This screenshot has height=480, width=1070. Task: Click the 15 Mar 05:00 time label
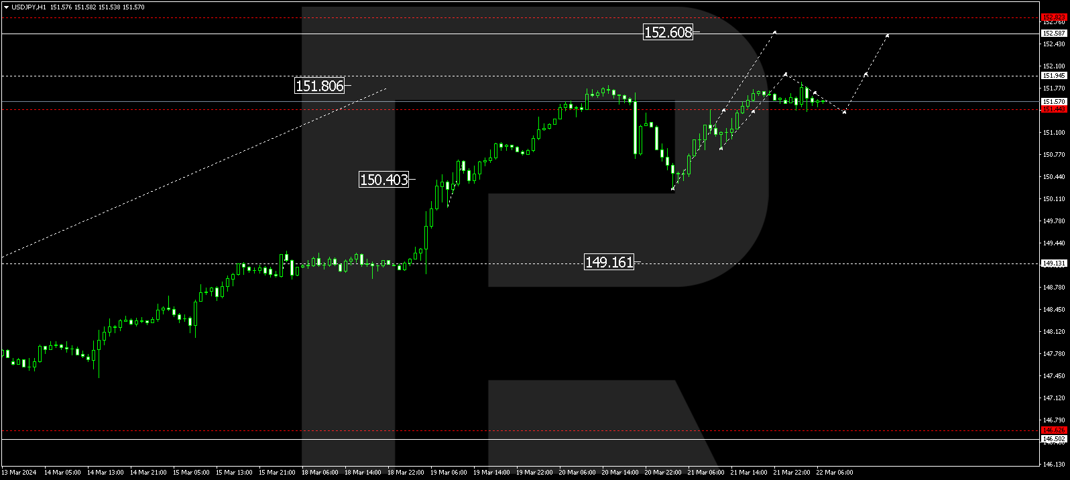pyautogui.click(x=191, y=473)
